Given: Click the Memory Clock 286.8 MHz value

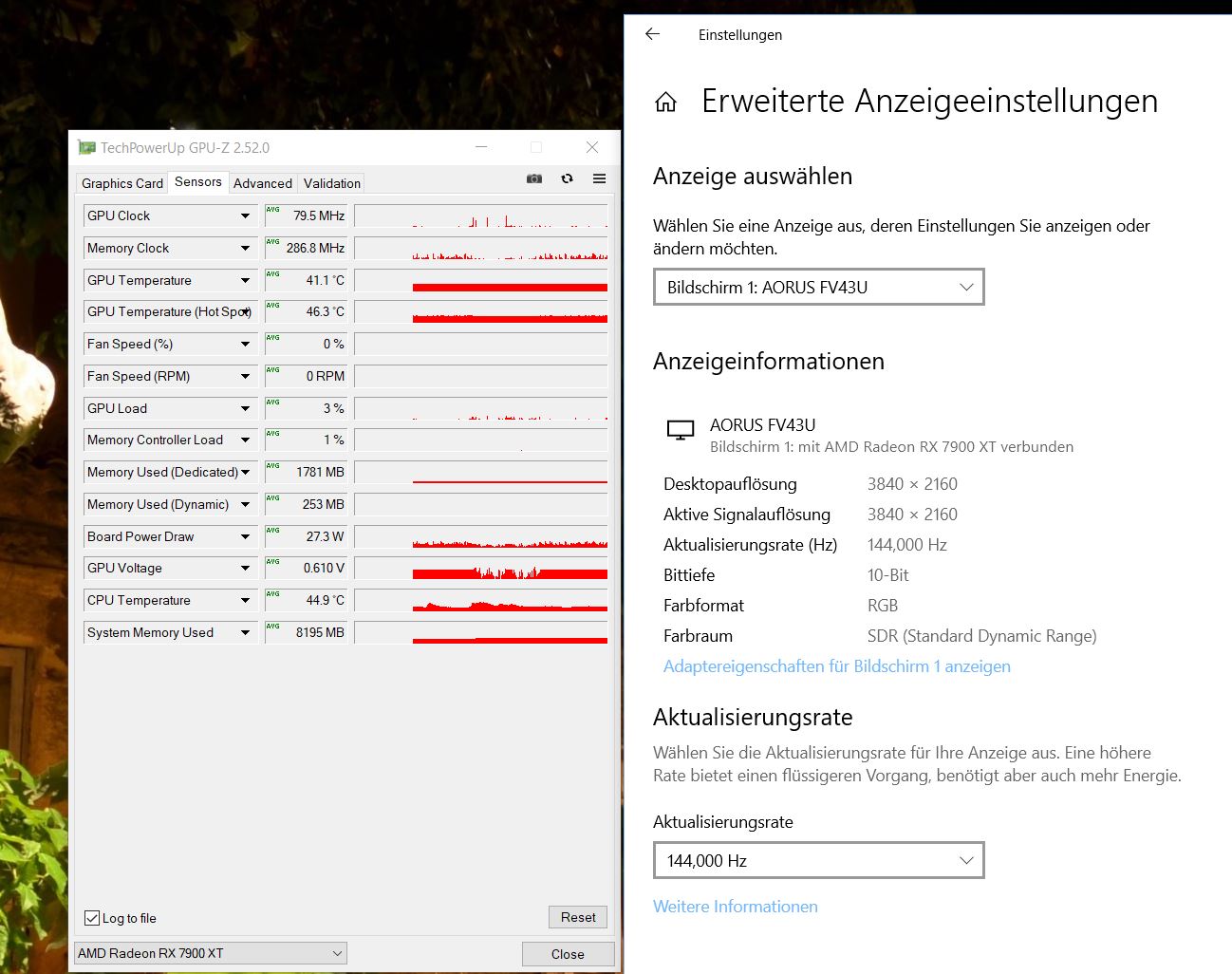Looking at the screenshot, I should pyautogui.click(x=306, y=249).
